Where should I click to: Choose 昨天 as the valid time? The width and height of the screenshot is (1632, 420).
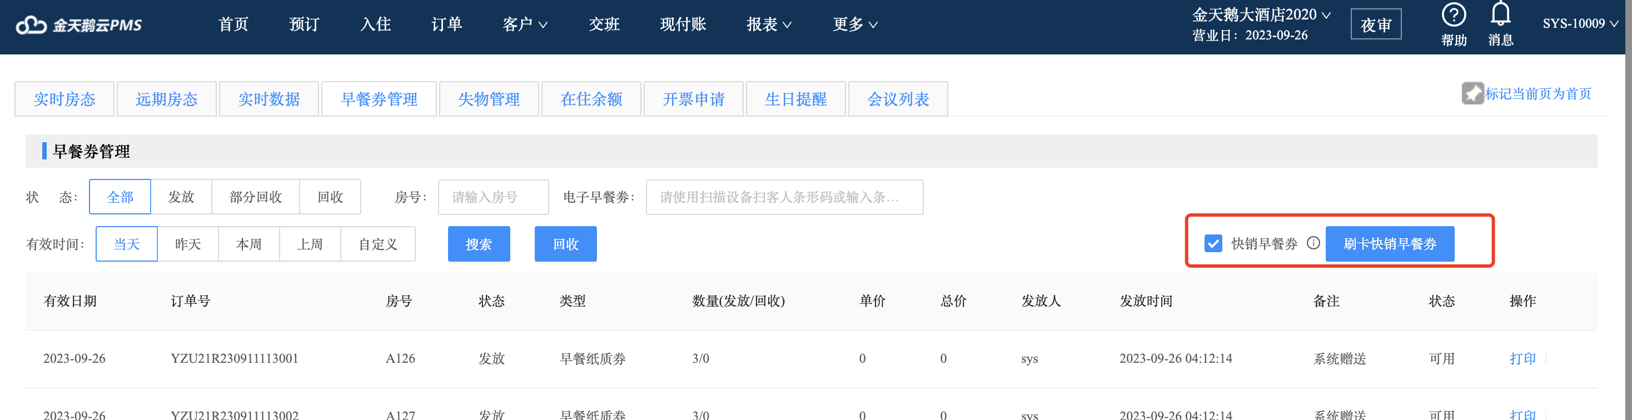coord(187,244)
